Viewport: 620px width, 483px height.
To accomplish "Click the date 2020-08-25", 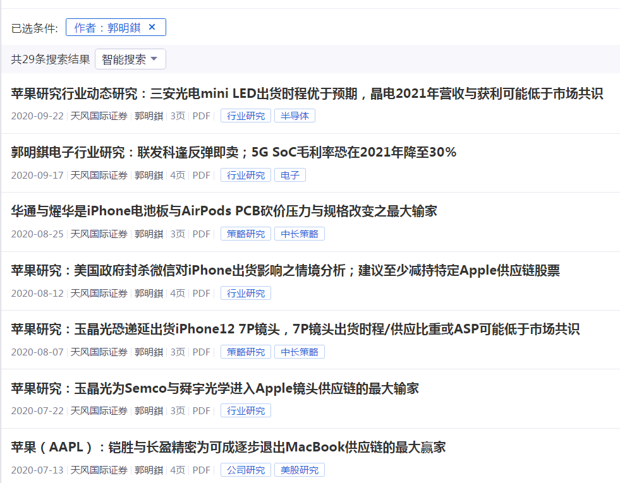I will click(37, 234).
